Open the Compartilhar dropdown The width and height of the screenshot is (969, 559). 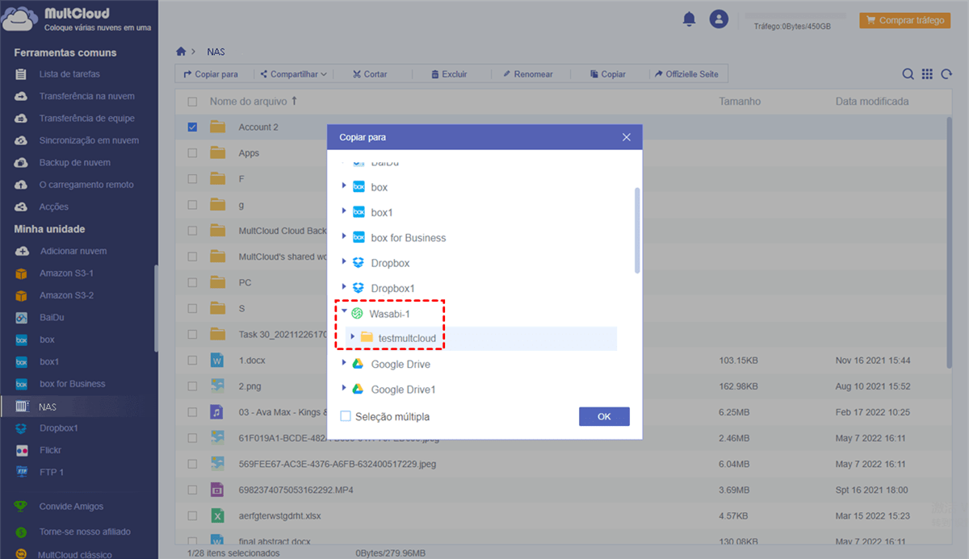pyautogui.click(x=293, y=74)
